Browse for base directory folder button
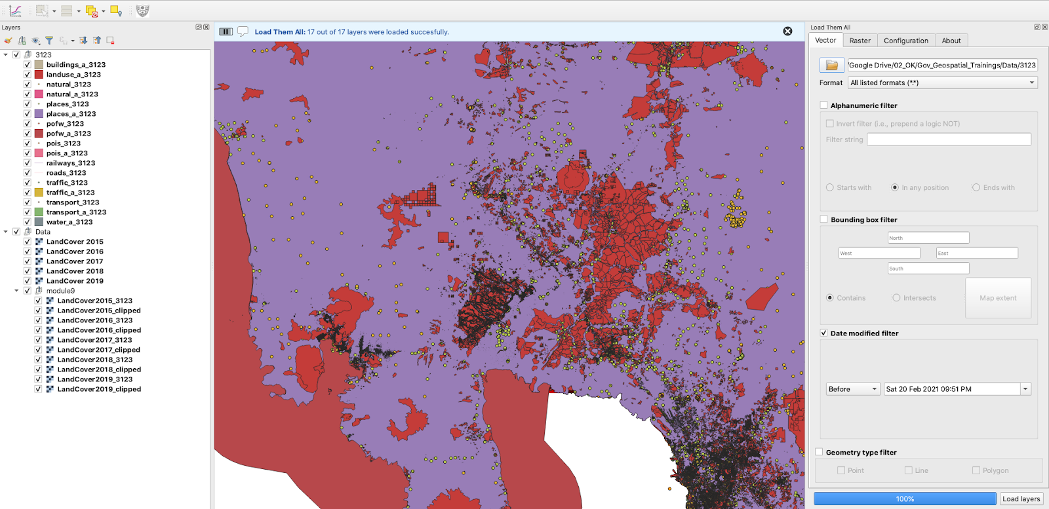This screenshot has width=1049, height=509. (831, 65)
